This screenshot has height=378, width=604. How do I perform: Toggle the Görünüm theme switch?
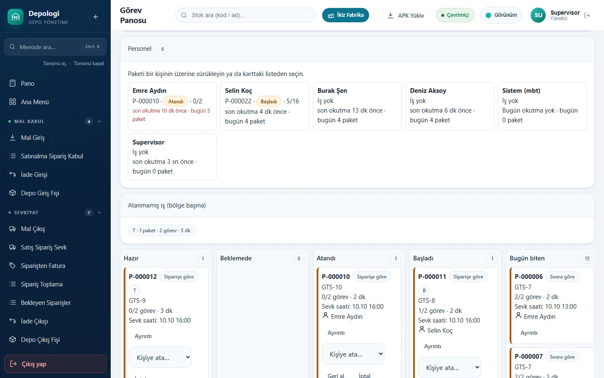click(501, 15)
